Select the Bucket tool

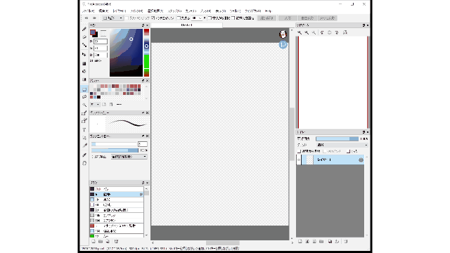(84, 72)
